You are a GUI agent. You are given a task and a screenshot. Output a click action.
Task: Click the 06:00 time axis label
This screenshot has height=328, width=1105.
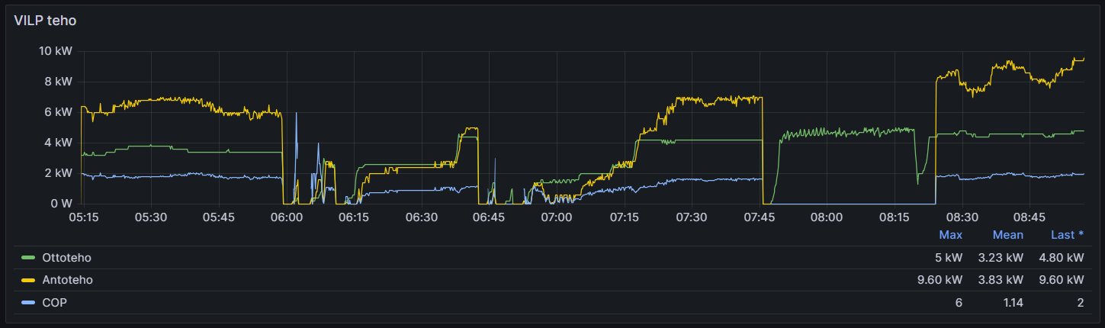pyautogui.click(x=286, y=217)
